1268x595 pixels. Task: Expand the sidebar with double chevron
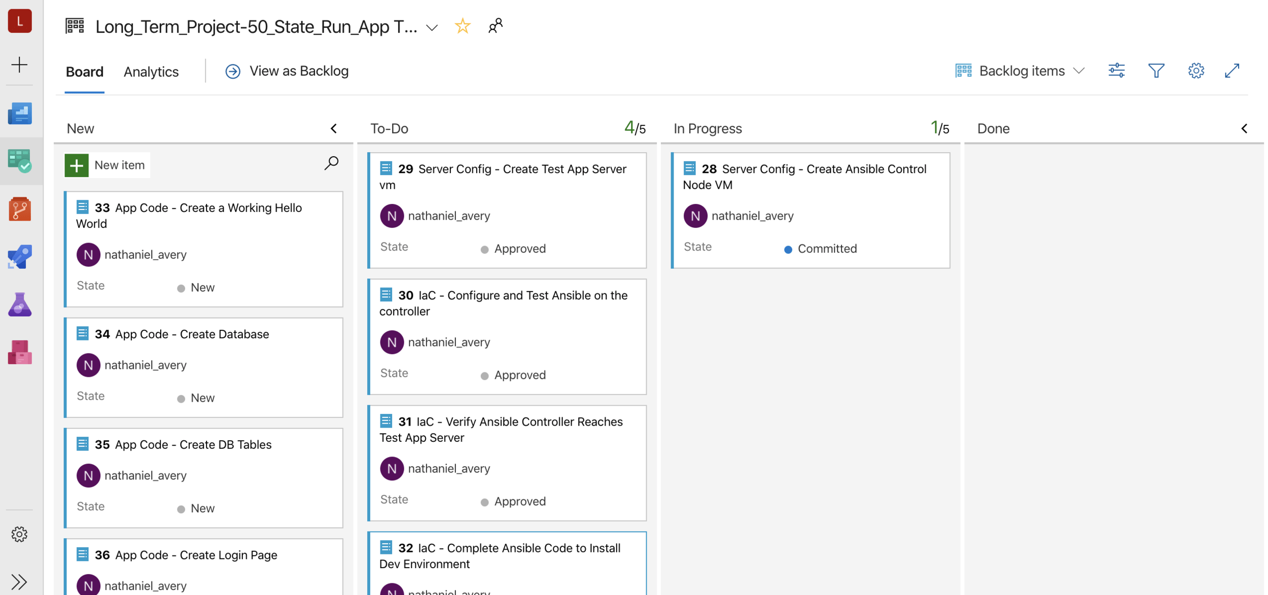click(19, 581)
